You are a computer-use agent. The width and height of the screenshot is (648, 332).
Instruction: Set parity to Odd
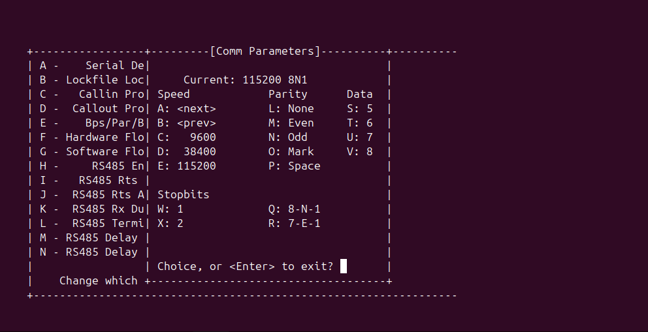pos(288,137)
